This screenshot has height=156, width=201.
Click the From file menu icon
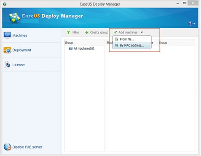(x=116, y=39)
